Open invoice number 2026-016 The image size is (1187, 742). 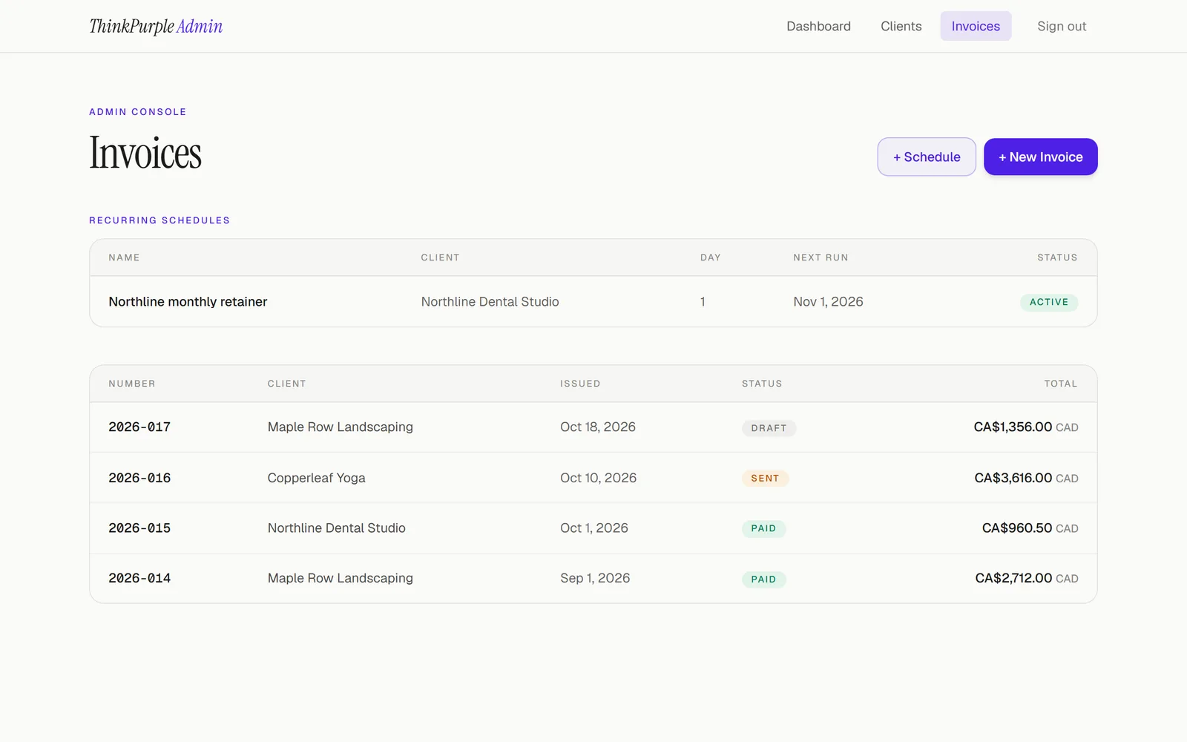pyautogui.click(x=139, y=478)
